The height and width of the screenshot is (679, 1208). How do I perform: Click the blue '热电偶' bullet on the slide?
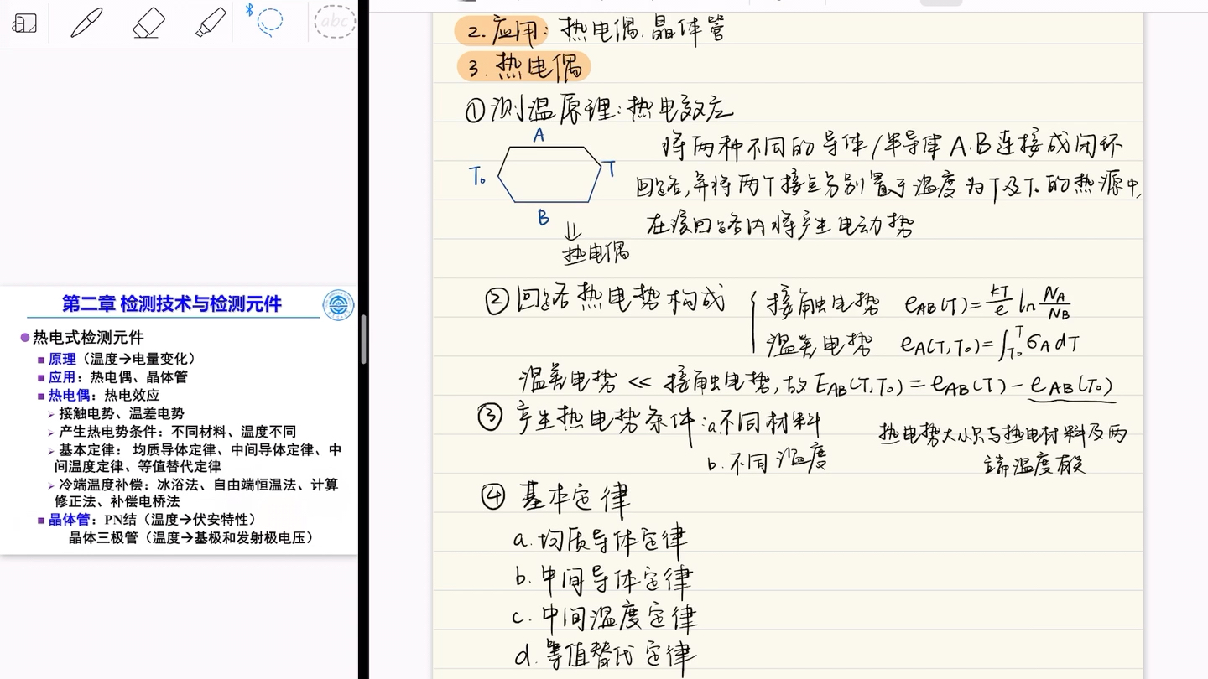pyautogui.click(x=69, y=396)
